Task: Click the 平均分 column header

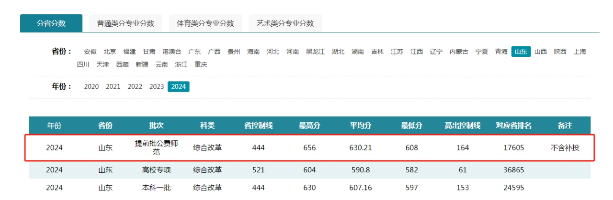Action: [361, 126]
